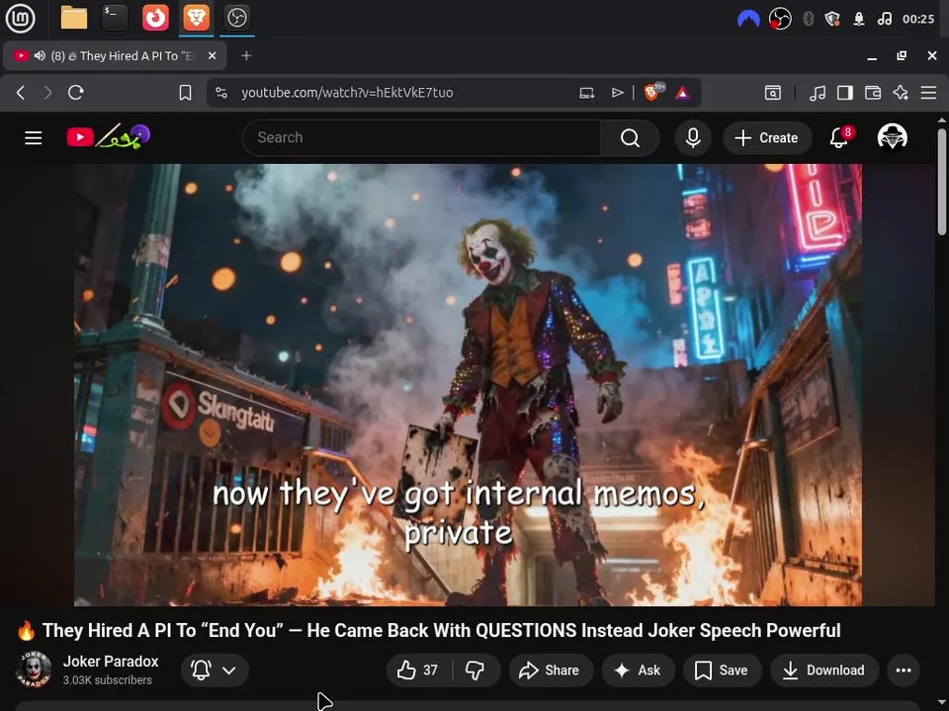Screen dimensions: 949x711
Task: Go to YouTube home via logo
Action: click(x=109, y=136)
